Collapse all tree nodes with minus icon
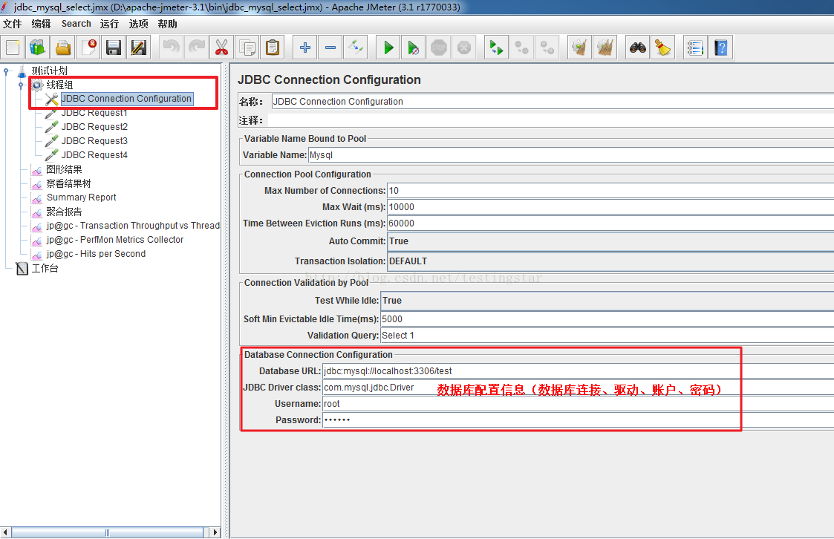The image size is (834, 539). [x=330, y=48]
